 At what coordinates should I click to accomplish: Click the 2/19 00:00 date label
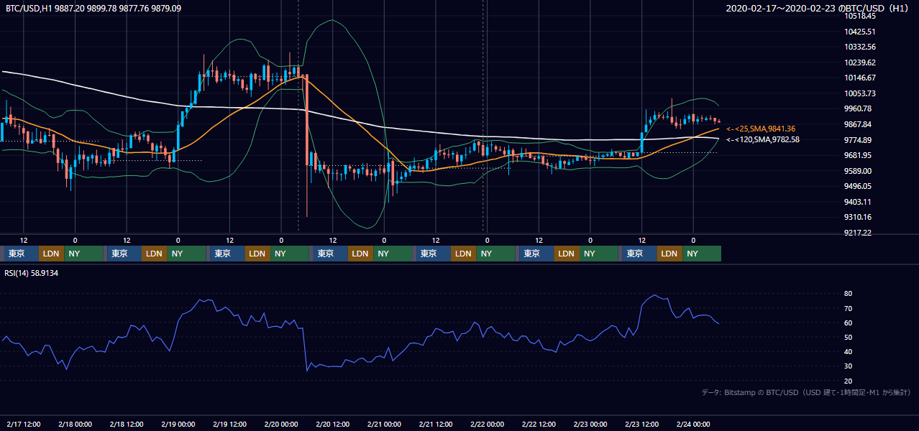[178, 424]
